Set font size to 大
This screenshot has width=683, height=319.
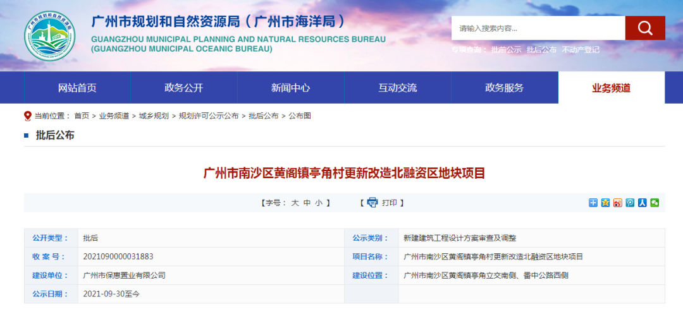[x=295, y=203]
